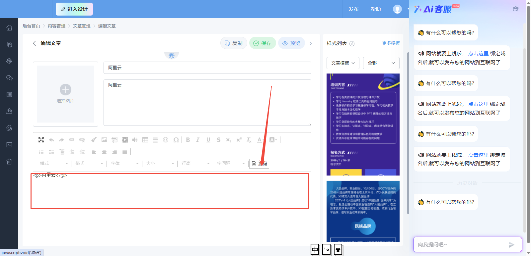Decrease the paragraph indent

(x=72, y=152)
